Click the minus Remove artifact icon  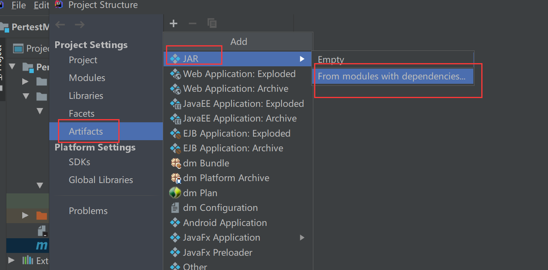click(193, 24)
